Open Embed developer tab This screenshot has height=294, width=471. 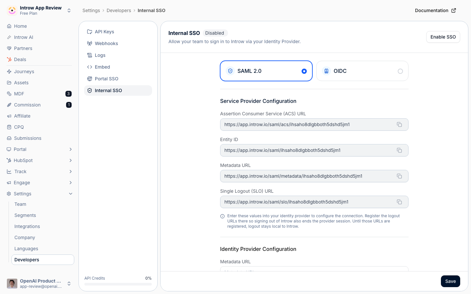[118, 67]
